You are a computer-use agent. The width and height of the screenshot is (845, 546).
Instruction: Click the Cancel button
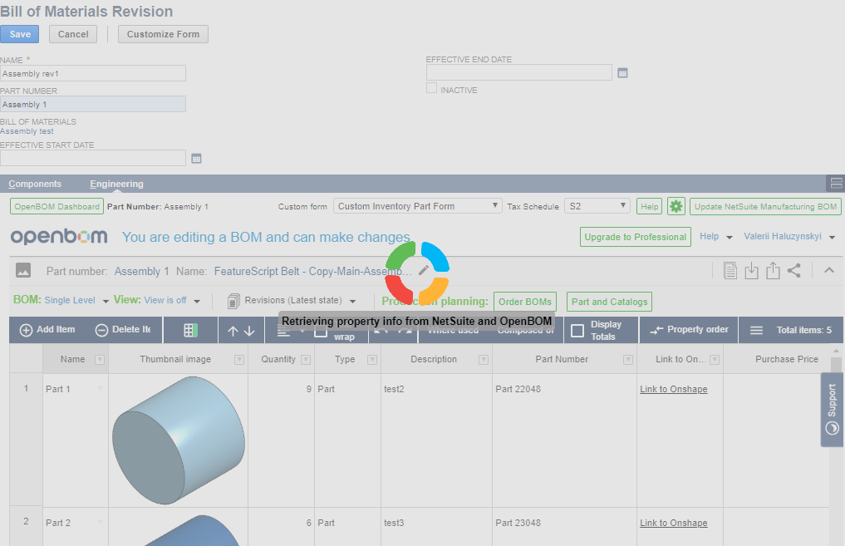(x=73, y=34)
